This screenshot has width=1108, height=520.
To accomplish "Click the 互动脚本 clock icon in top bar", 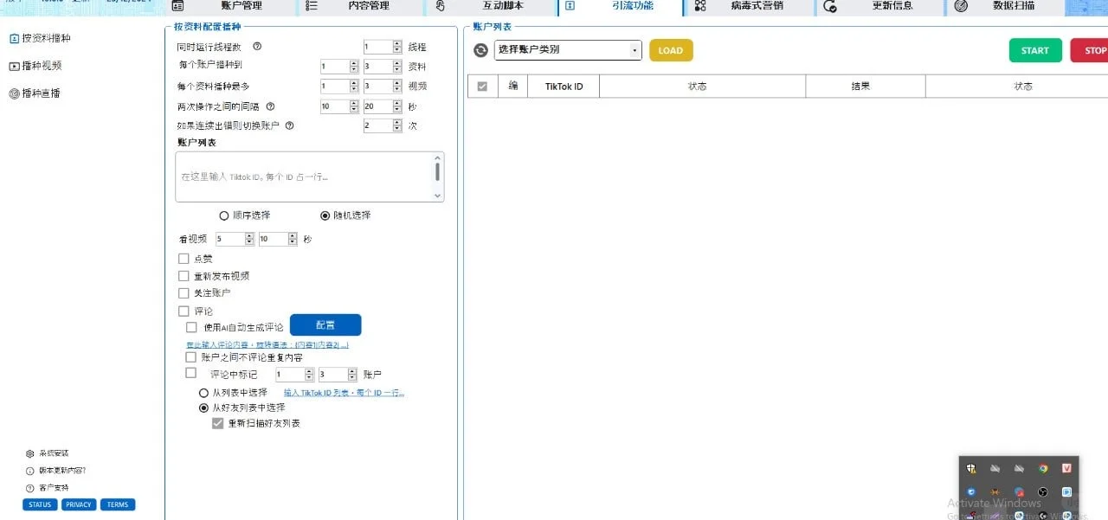I will [441, 6].
